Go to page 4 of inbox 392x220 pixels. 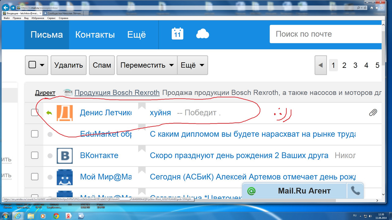tap(366, 65)
